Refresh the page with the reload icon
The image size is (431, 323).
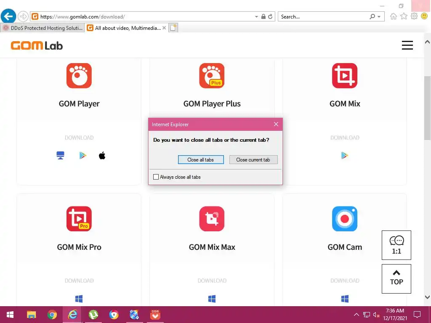click(270, 16)
